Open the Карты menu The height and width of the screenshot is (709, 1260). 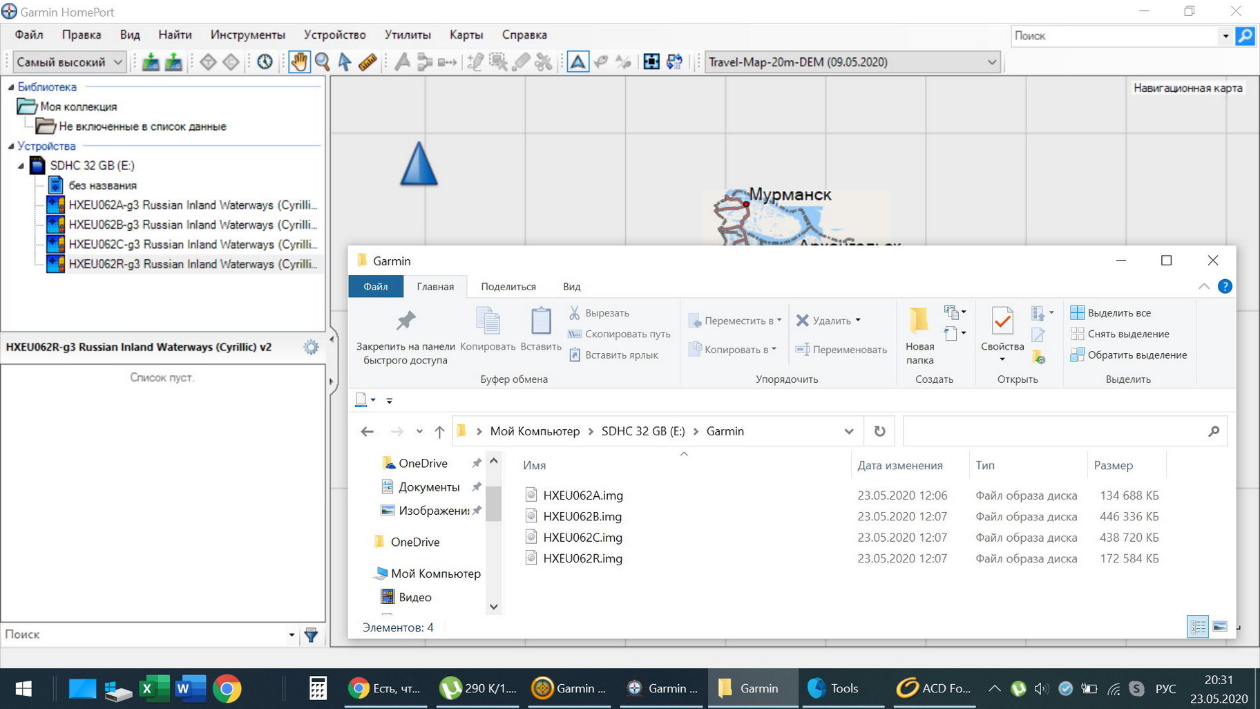click(x=466, y=35)
